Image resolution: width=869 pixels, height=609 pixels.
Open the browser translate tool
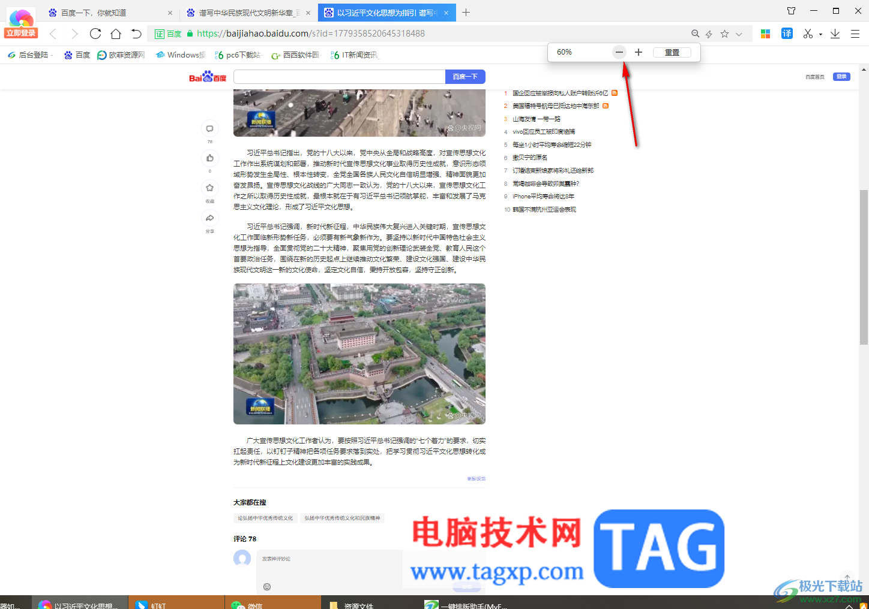787,34
